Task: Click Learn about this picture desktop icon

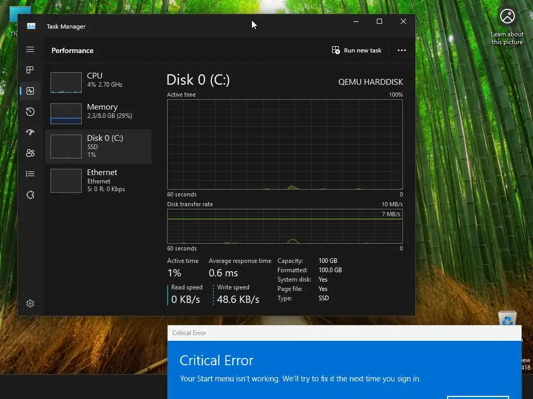Action: click(507, 26)
